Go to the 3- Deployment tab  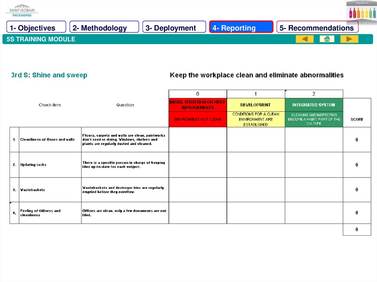coord(174,28)
